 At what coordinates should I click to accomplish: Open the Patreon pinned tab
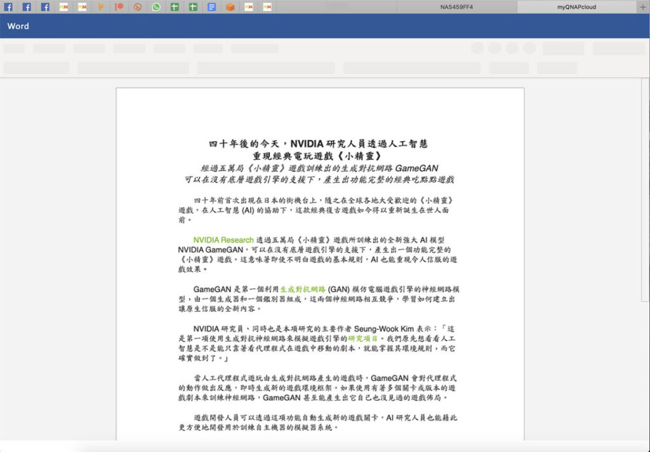pos(119,6)
